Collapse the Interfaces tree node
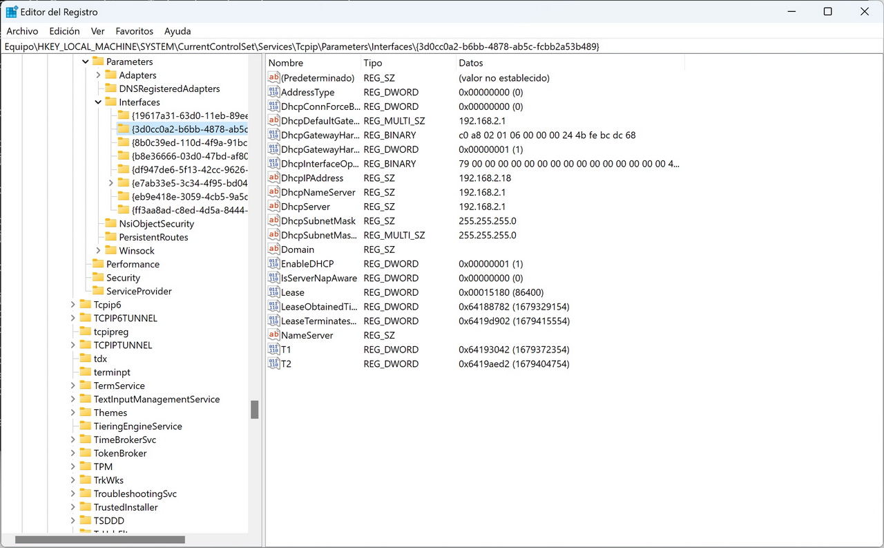Viewport: 884px width, 548px height. tap(98, 102)
